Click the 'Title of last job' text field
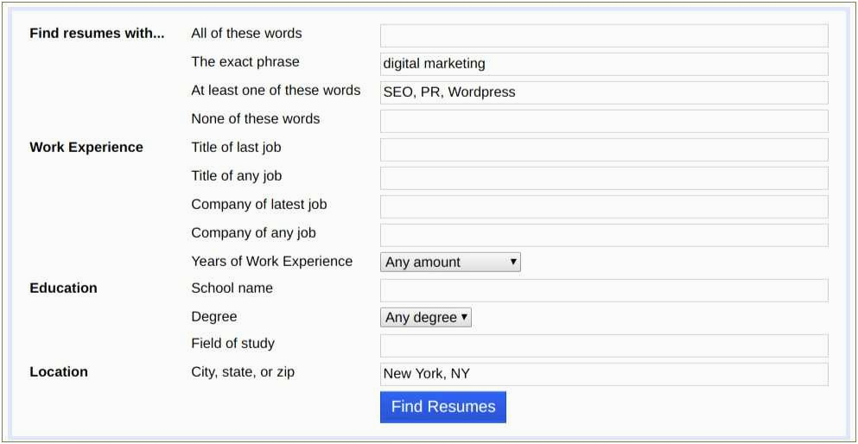The height and width of the screenshot is (444, 858). (x=604, y=149)
